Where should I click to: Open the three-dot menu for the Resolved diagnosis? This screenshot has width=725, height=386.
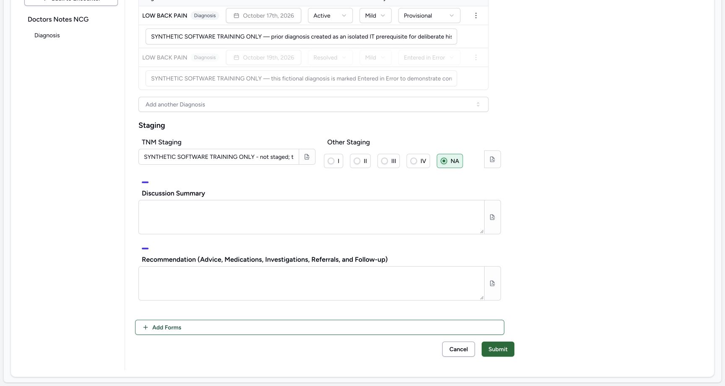(x=476, y=57)
